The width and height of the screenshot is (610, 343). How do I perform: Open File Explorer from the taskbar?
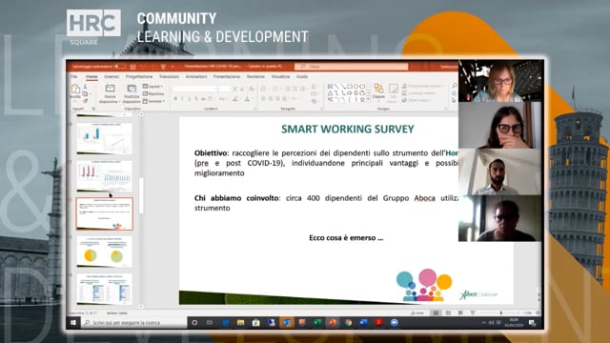point(240,322)
